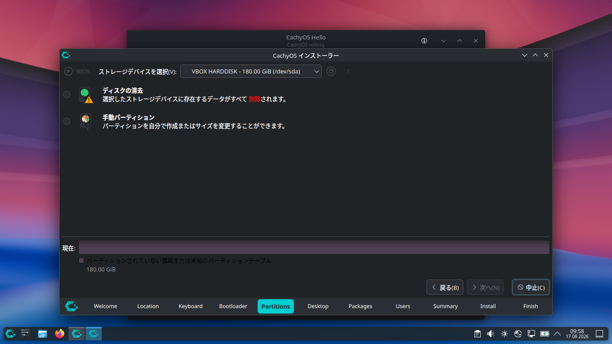The image size is (612, 344).
Task: Click the purple current partition bar
Action: [x=314, y=247]
